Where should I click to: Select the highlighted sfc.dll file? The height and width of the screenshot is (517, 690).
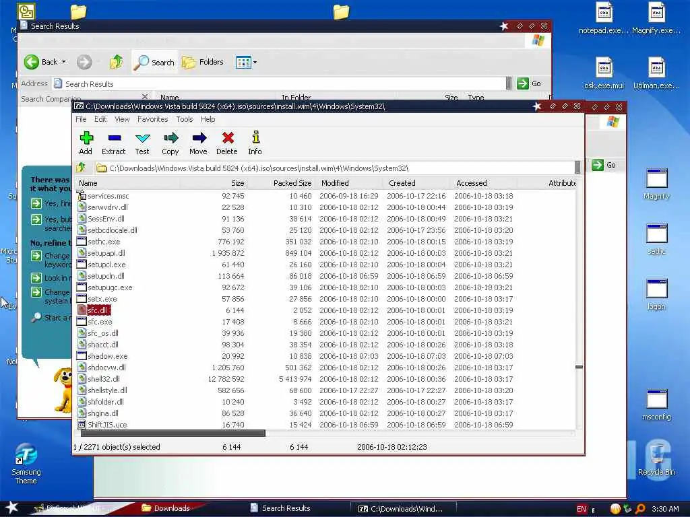click(97, 310)
